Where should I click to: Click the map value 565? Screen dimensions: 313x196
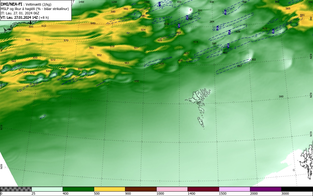[x=288, y=8]
